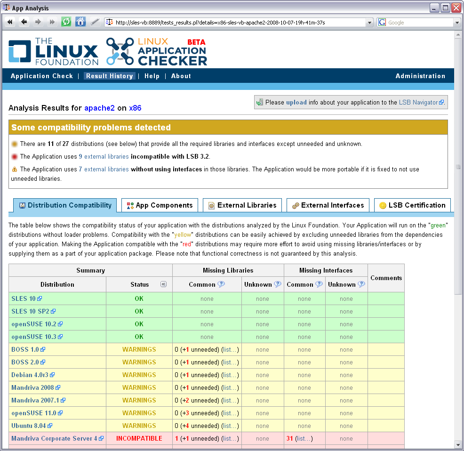Open help icon for Missing Libraries Unknown
The image size is (464, 451).
click(x=277, y=284)
